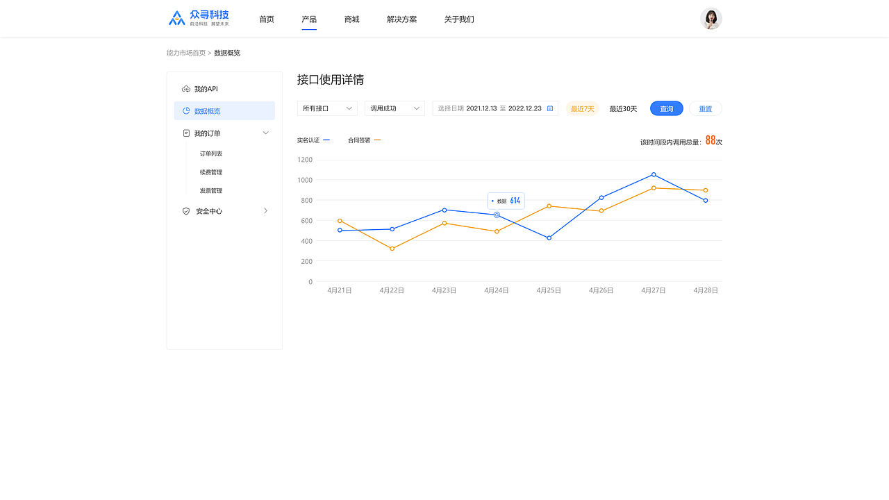
Task: Open the calendar icon in date picker
Action: [x=549, y=108]
